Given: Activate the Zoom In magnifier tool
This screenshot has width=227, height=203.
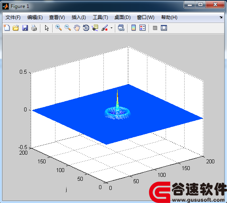Looking at the screenshot, I should [x=59, y=28].
